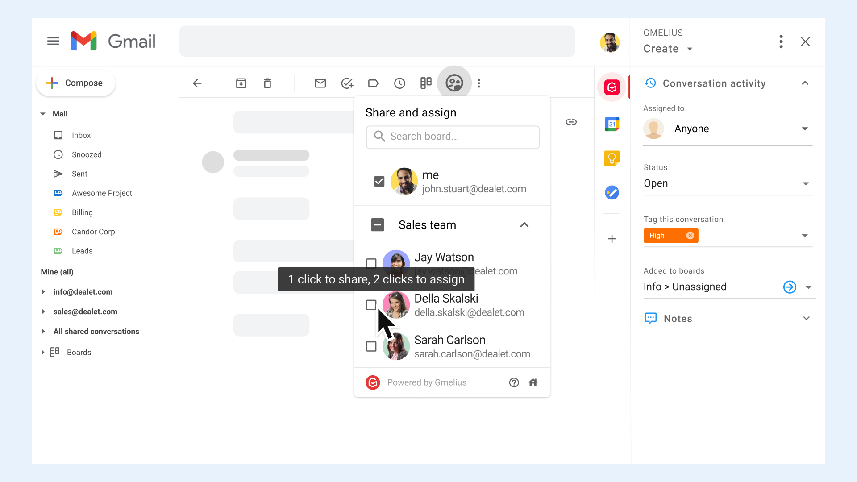Check the Sarah Carlson checkbox
Image resolution: width=857 pixels, height=482 pixels.
click(371, 346)
